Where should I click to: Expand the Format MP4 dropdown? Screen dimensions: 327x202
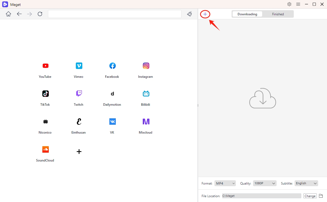(225, 183)
